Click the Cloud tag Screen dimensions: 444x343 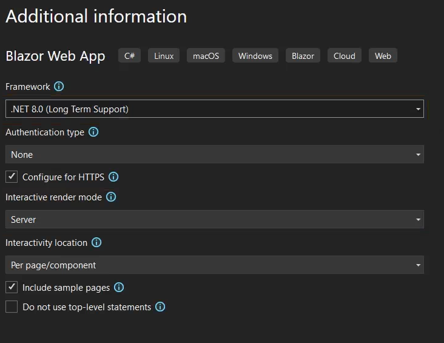pyautogui.click(x=345, y=56)
